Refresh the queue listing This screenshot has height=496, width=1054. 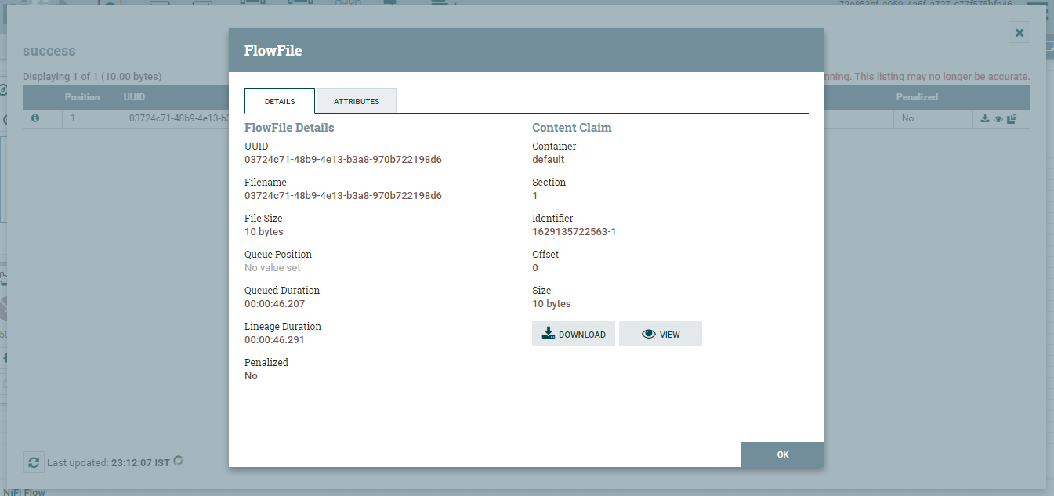(33, 462)
